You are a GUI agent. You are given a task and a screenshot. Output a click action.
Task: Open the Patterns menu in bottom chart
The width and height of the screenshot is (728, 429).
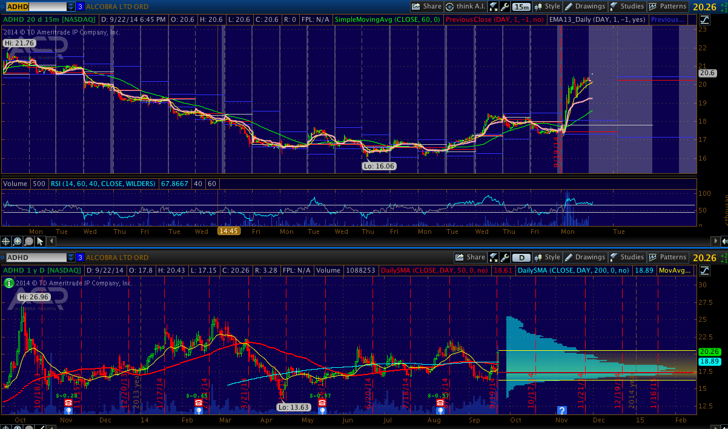tap(668, 258)
